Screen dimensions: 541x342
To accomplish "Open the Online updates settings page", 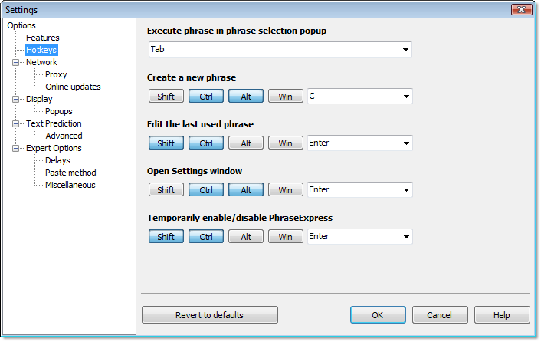I will tap(73, 87).
